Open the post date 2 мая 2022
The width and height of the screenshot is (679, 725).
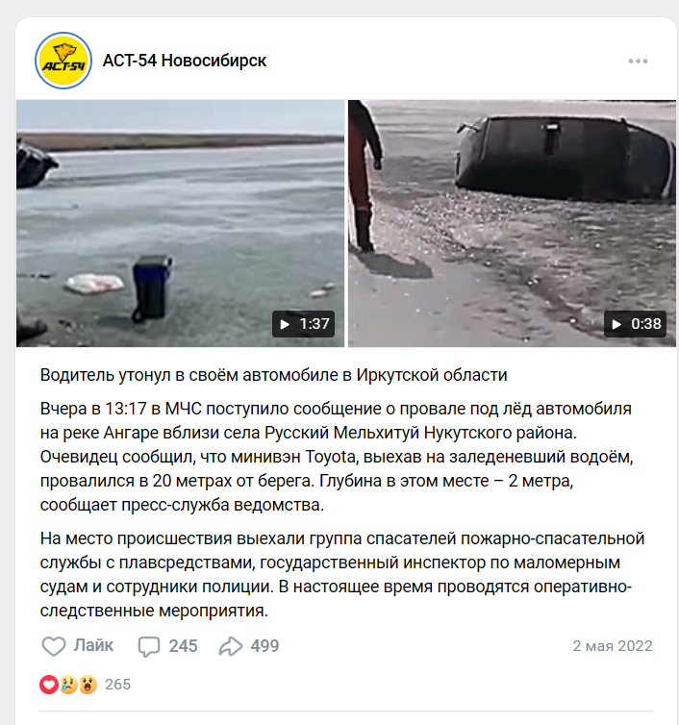coord(613,646)
